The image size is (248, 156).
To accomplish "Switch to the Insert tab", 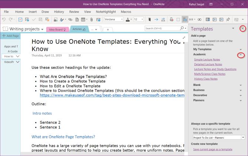I will 33,12.
